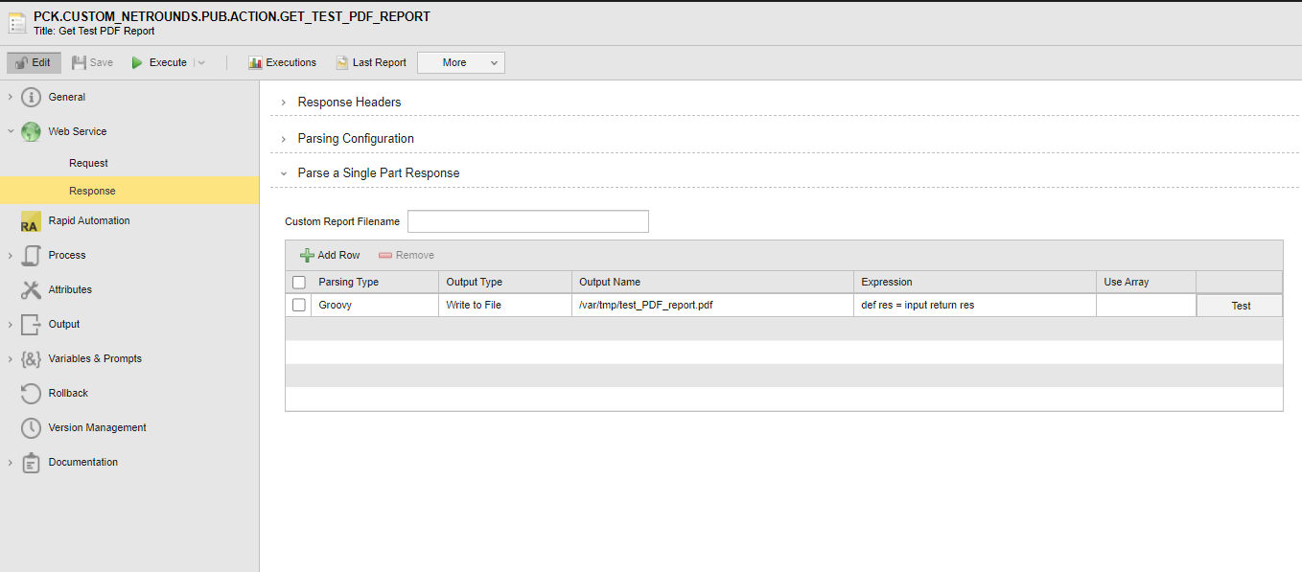This screenshot has width=1302, height=572.
Task: Click the Test button on the Groovy row
Action: click(x=1239, y=304)
